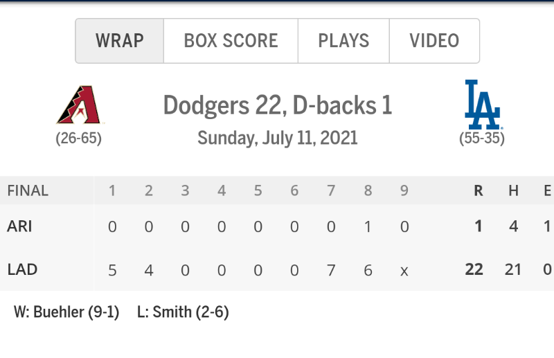
Task: Select winning pitcher Buehler (9-1)
Action: 66,312
